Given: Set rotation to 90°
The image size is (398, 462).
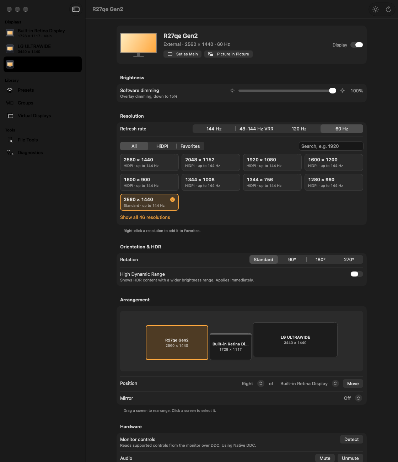Looking at the screenshot, I should 292,259.
